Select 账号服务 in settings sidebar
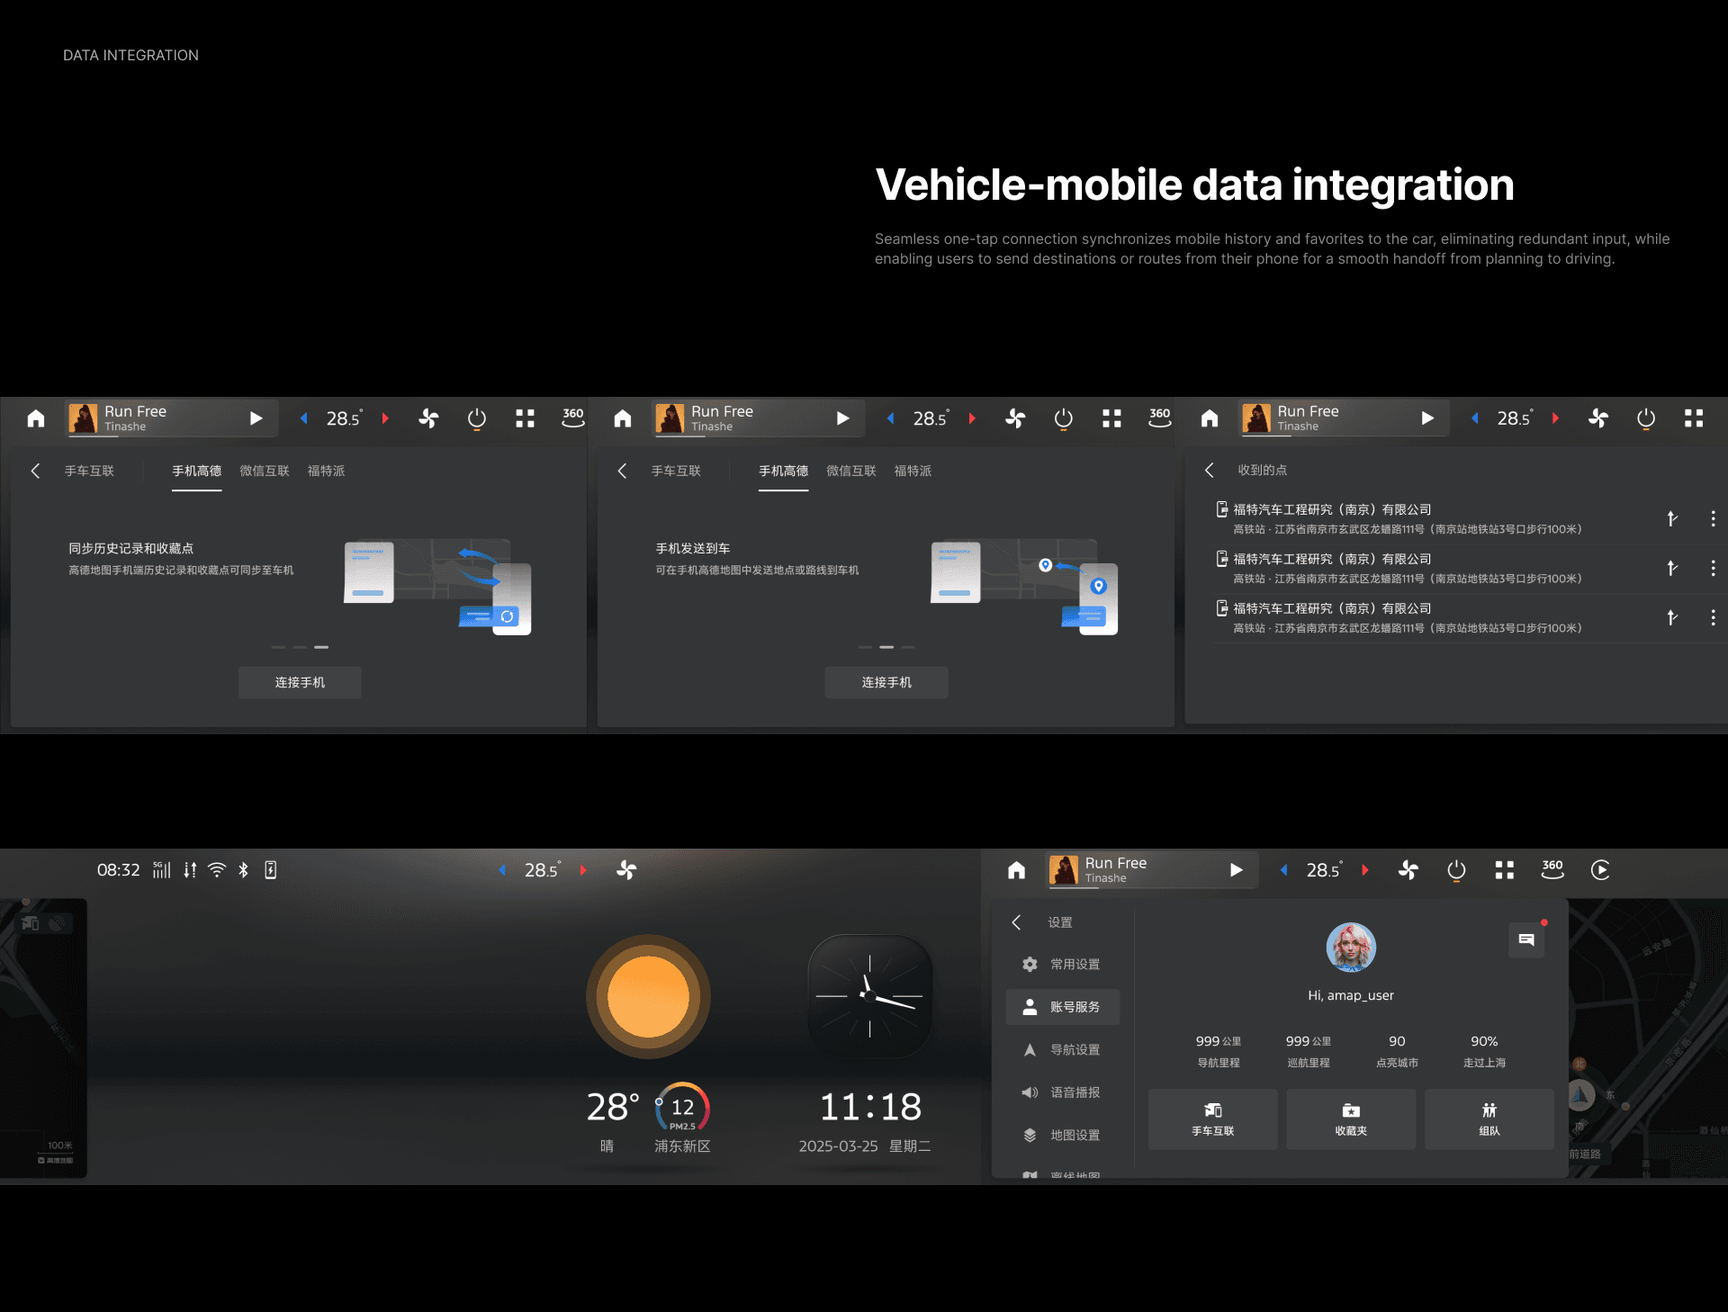 tap(1063, 1007)
